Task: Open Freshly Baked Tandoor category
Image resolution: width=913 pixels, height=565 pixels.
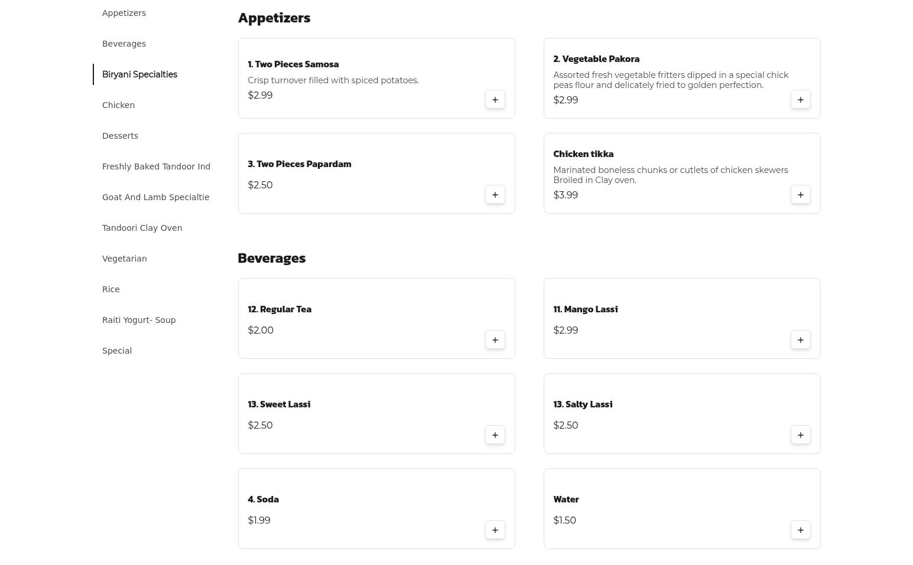Action: [x=156, y=166]
